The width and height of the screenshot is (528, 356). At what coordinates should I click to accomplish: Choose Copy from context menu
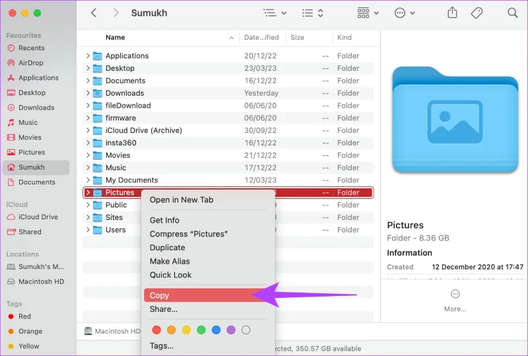coord(208,295)
